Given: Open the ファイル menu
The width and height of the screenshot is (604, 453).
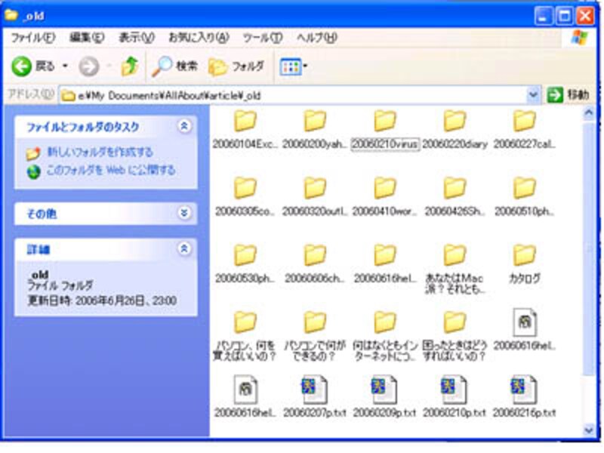Looking at the screenshot, I should 32,37.
